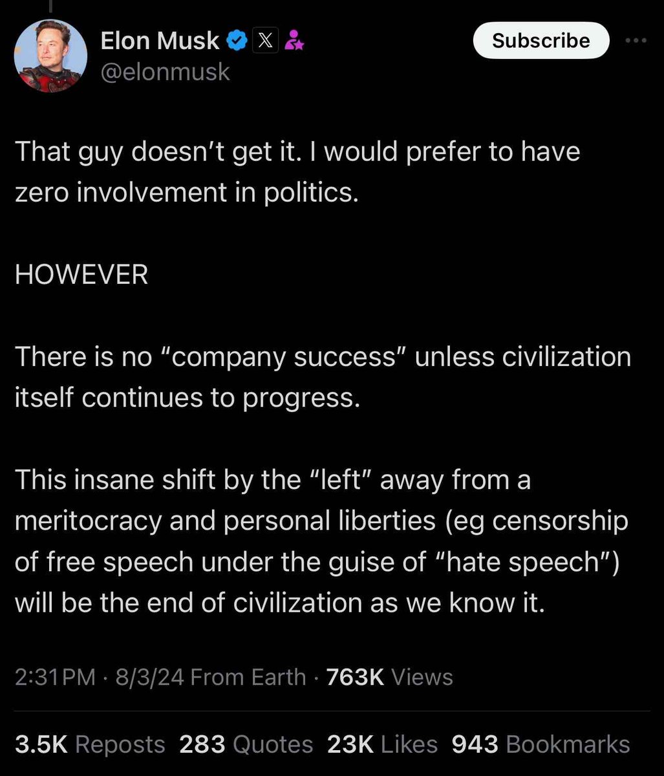
Task: Open the 943 Bookmarks count
Action: [541, 744]
